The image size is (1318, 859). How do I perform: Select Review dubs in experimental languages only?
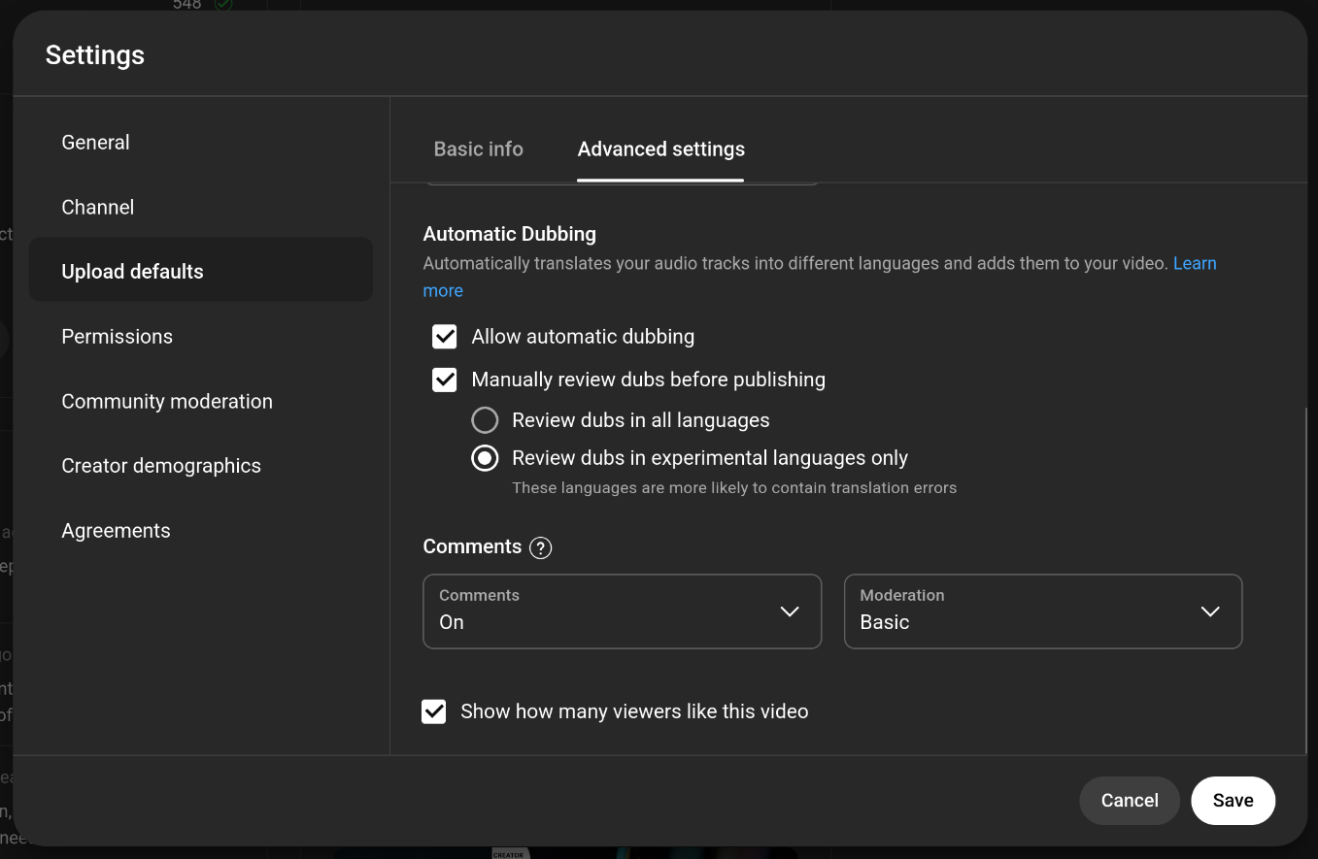point(485,458)
